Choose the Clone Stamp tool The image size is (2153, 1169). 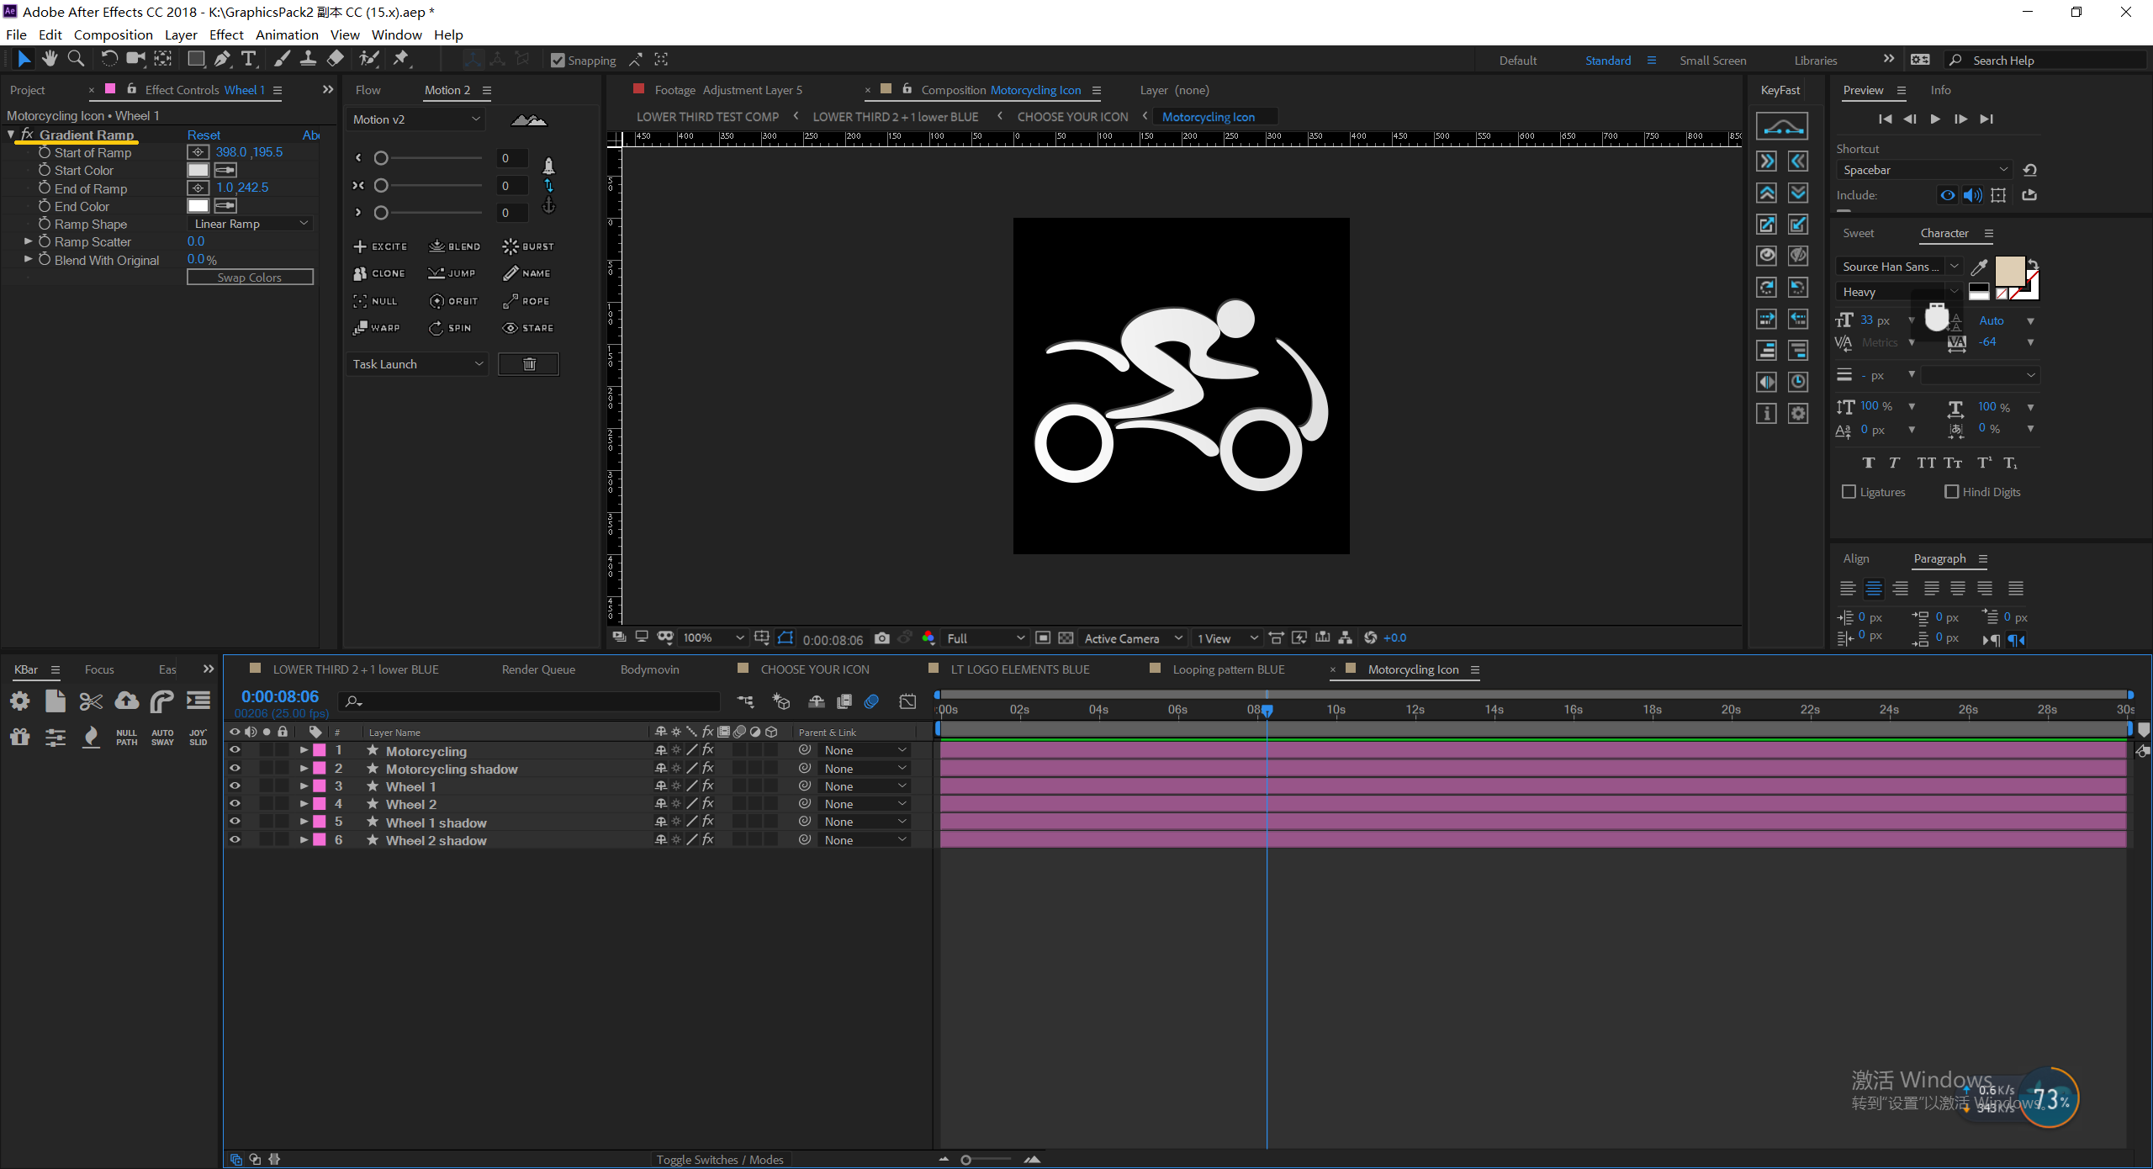click(308, 59)
